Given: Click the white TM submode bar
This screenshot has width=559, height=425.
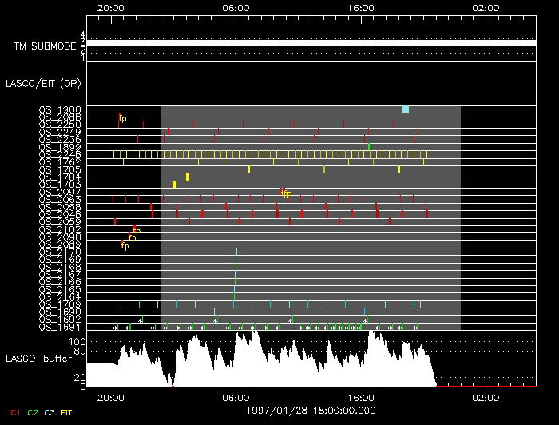Looking at the screenshot, I should coord(310,42).
